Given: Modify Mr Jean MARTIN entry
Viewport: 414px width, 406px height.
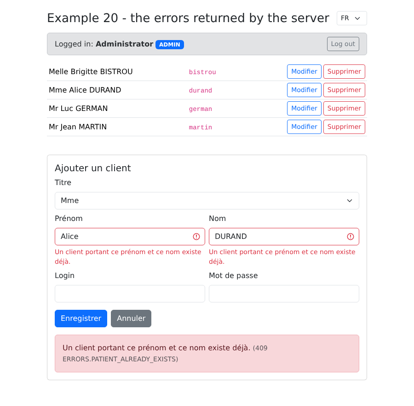Looking at the screenshot, I should click(304, 127).
